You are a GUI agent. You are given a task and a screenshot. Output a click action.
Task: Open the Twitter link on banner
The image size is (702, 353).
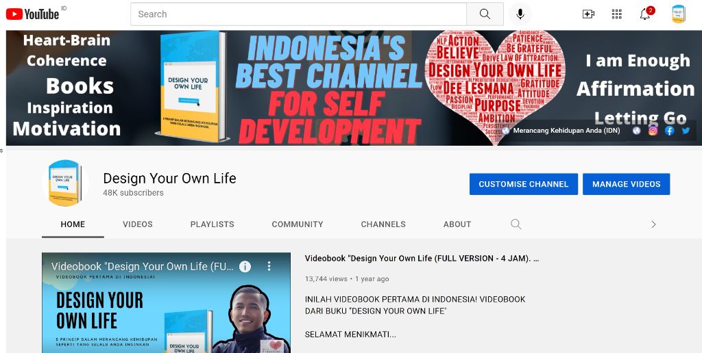pyautogui.click(x=686, y=131)
